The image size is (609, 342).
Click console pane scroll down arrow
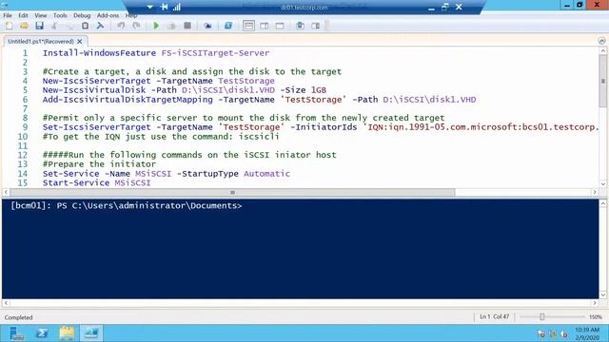[602, 294]
